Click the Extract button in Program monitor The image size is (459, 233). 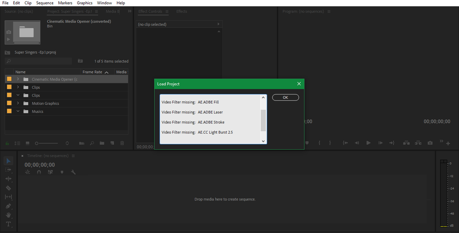coord(418,143)
